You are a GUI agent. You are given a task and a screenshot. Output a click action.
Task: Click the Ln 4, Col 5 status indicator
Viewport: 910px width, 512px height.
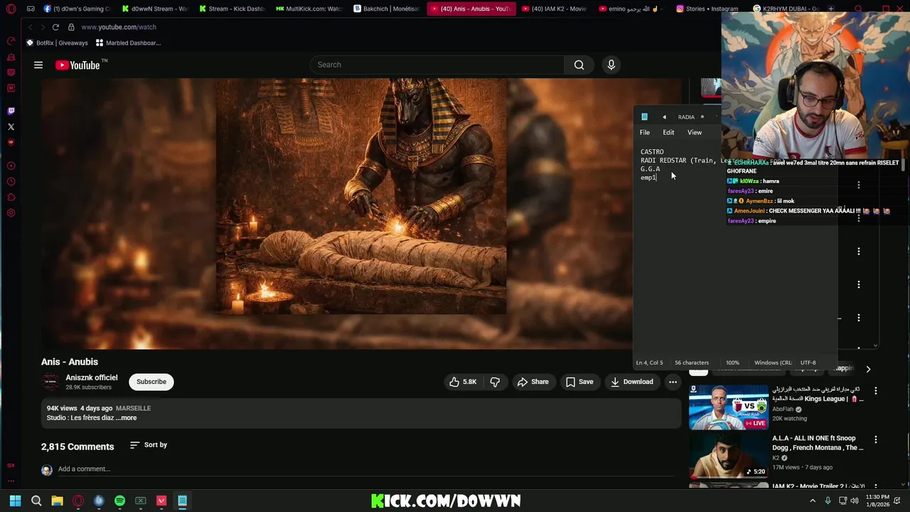pos(649,363)
